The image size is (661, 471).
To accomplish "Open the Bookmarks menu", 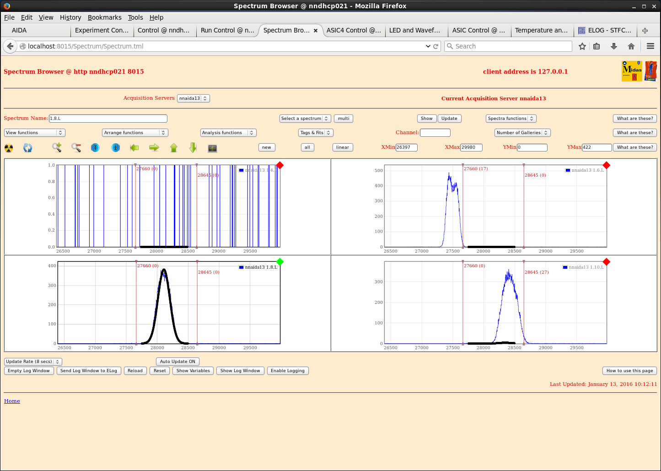I will tap(105, 17).
